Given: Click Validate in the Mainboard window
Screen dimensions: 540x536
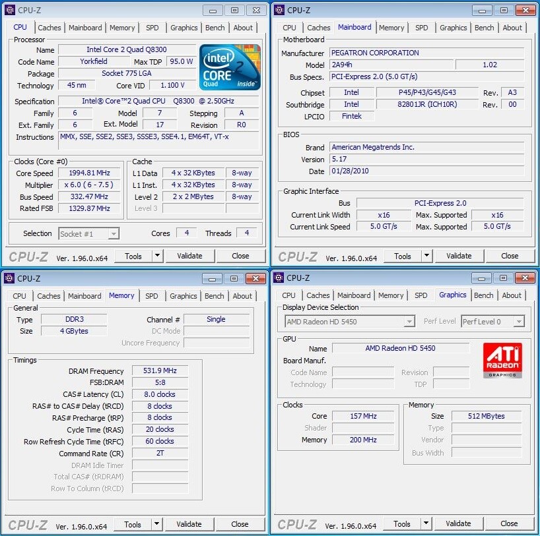Looking at the screenshot, I should point(459,256).
